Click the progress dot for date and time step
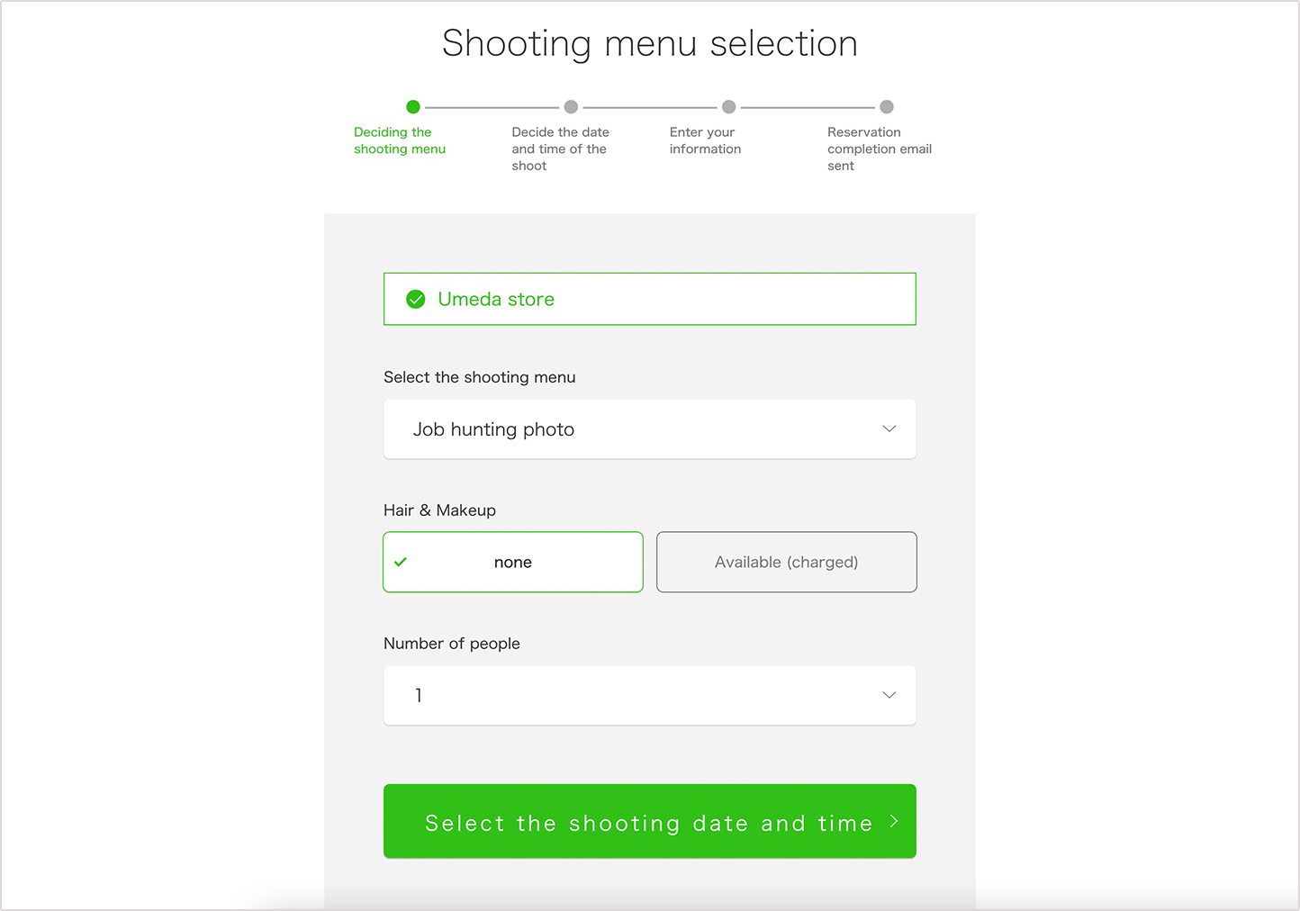 (571, 106)
